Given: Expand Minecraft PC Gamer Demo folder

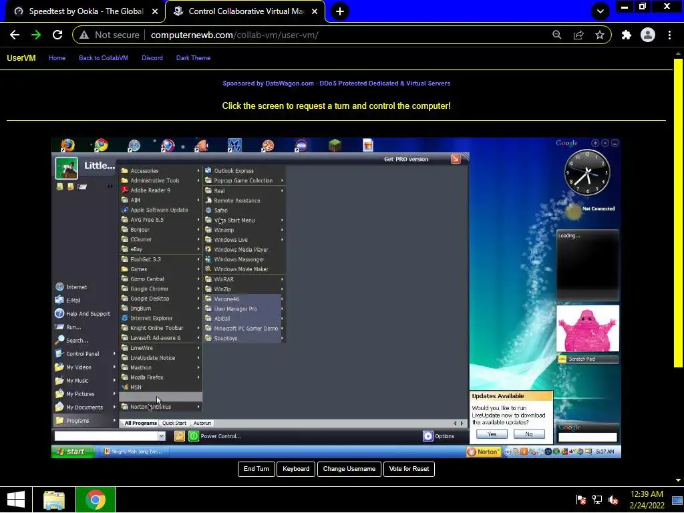Looking at the screenshot, I should pos(244,329).
